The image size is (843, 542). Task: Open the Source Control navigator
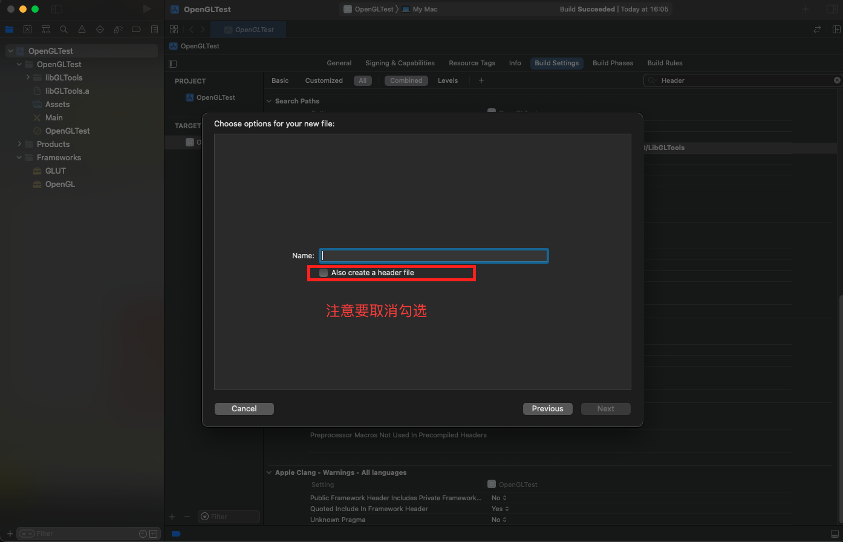[27, 29]
